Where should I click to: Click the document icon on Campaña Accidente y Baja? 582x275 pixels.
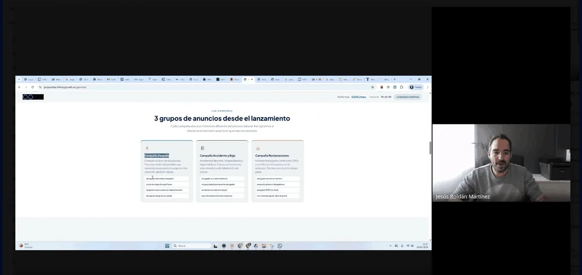pyautogui.click(x=203, y=148)
